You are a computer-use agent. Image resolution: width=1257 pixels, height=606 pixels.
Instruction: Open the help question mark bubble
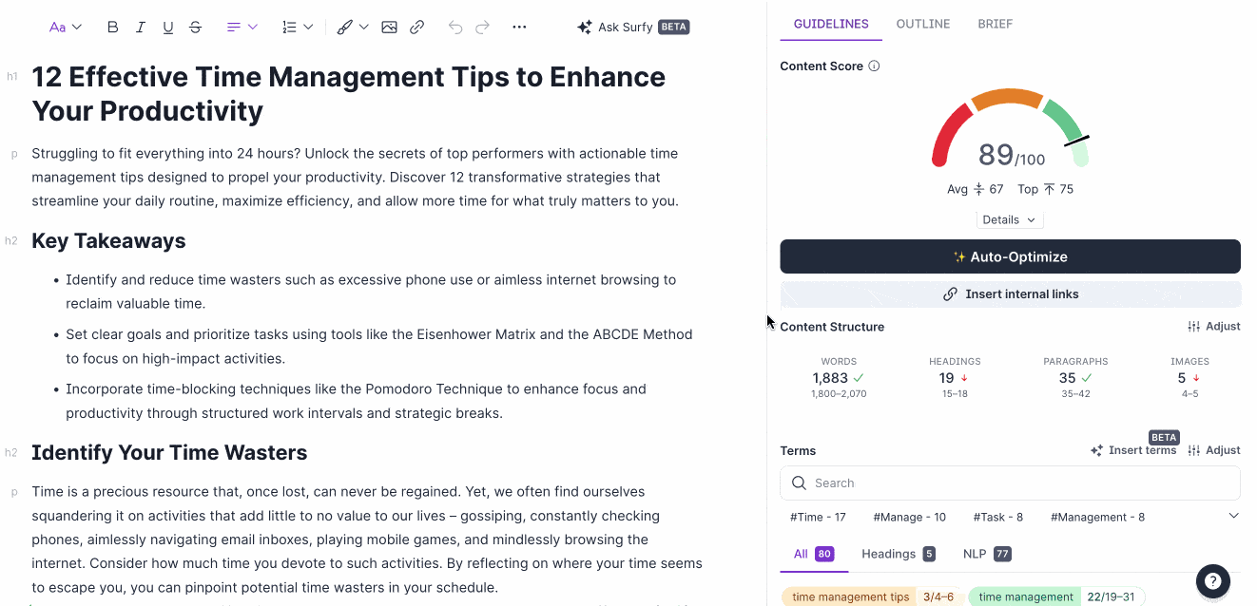click(x=1212, y=580)
